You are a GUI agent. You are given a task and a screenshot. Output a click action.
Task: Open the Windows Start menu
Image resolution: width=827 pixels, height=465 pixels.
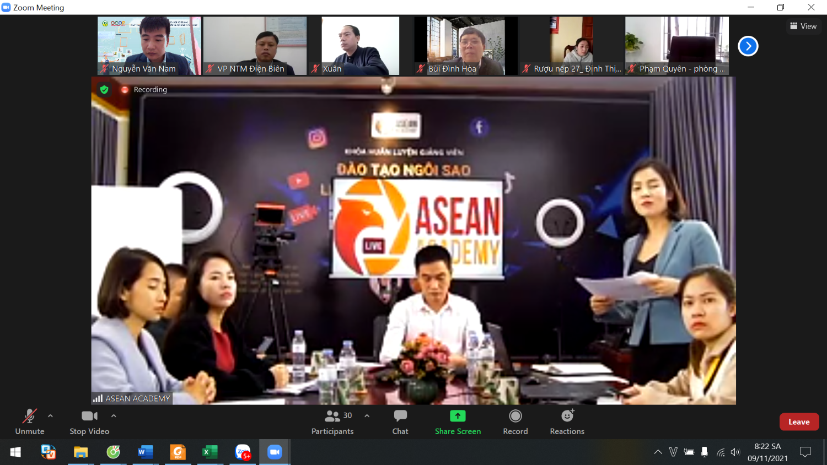coord(15,452)
